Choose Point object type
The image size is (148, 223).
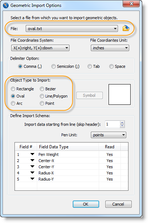point(42,103)
